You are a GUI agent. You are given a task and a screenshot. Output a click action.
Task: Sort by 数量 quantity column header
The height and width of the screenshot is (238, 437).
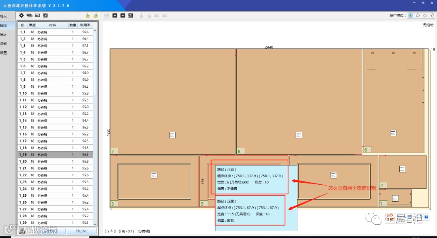point(73,25)
